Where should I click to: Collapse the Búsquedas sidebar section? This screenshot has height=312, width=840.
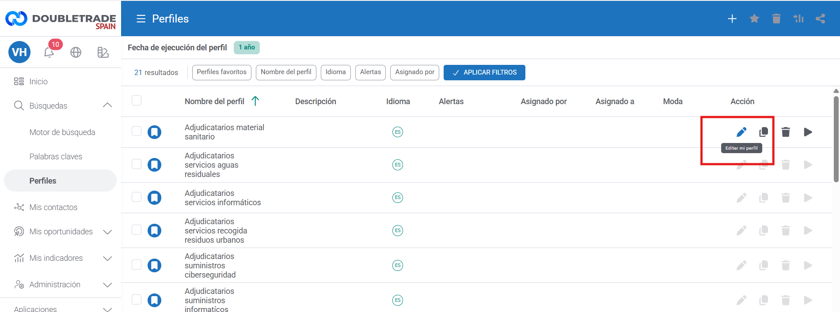pos(107,105)
